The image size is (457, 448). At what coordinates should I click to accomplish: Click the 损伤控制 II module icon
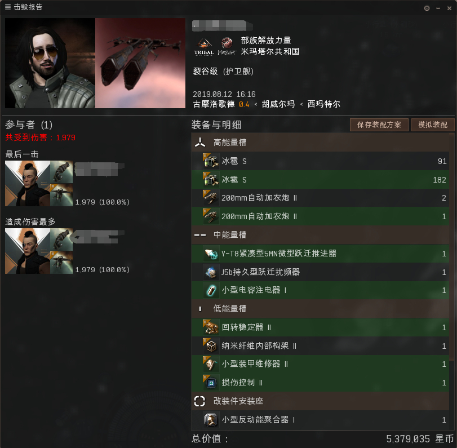[211, 383]
